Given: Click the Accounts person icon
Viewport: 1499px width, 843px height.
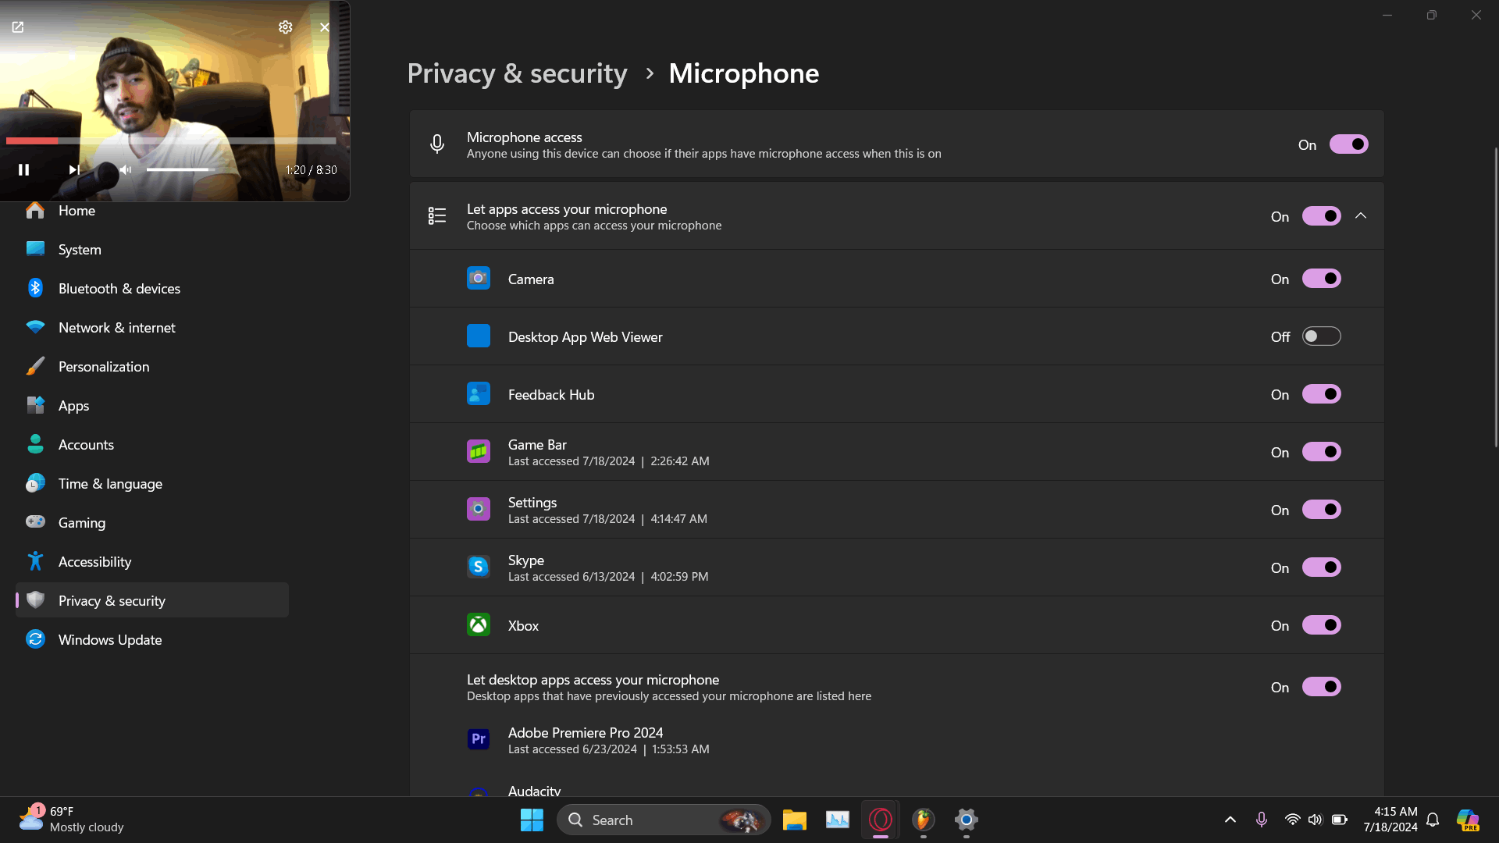Looking at the screenshot, I should tap(35, 444).
